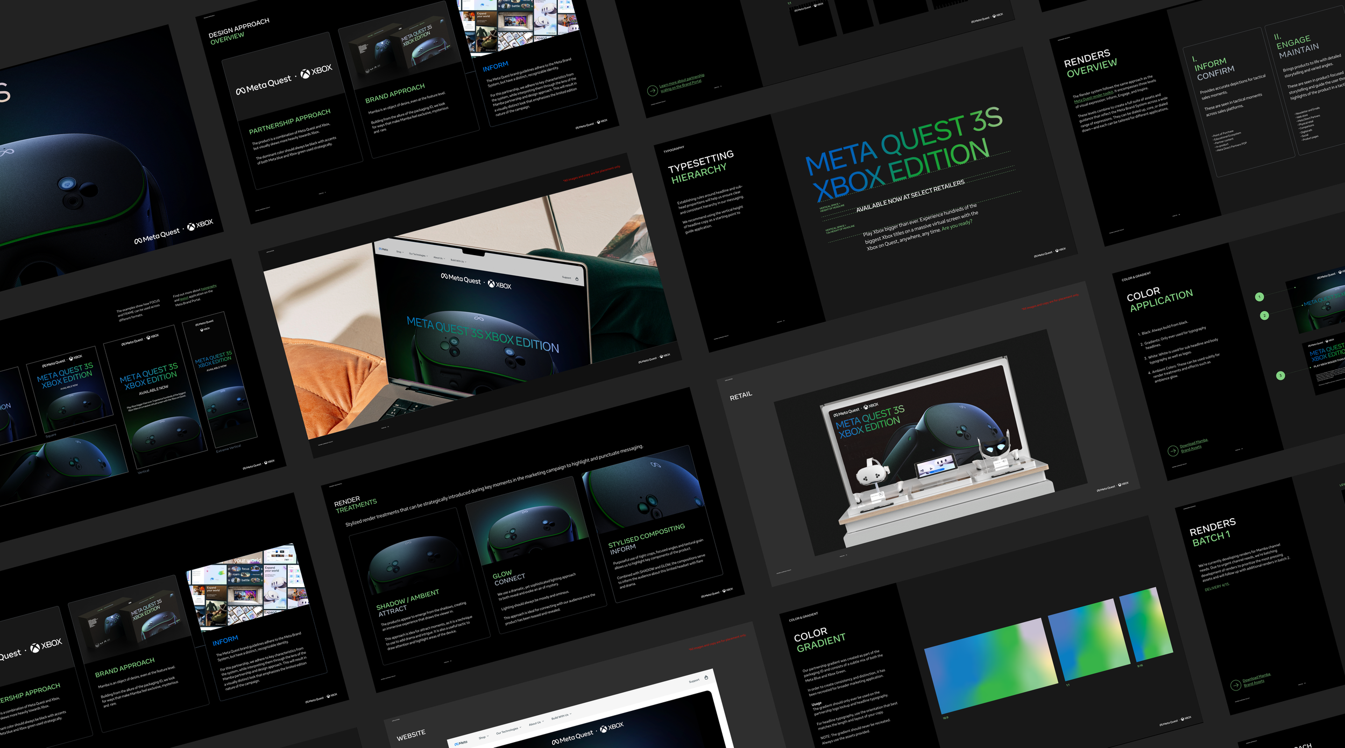Click Support in the laptop mockup navbar
This screenshot has width=1345, height=748.
point(567,277)
